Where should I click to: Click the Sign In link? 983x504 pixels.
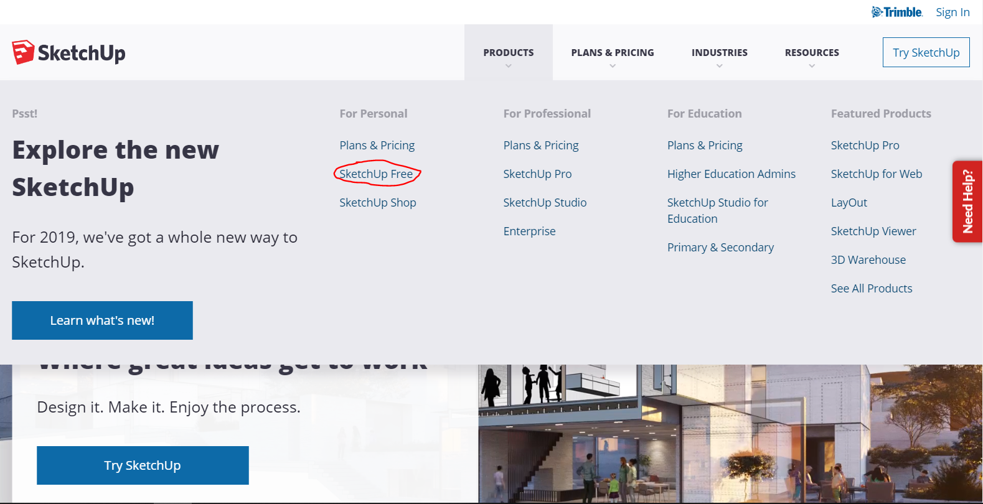pos(952,12)
